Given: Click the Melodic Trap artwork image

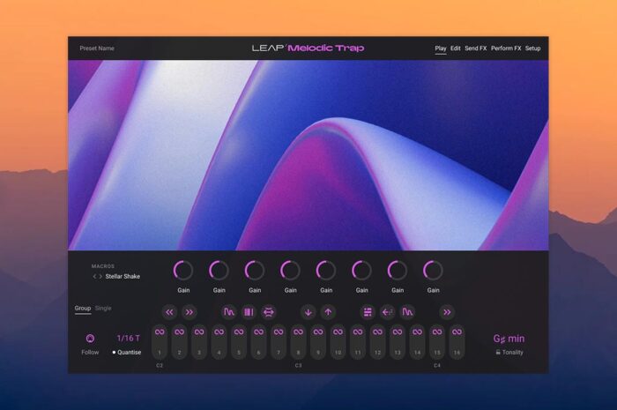Looking at the screenshot, I should click(x=308, y=155).
